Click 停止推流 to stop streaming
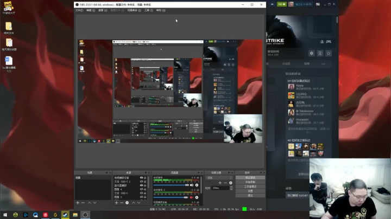 click(x=250, y=178)
